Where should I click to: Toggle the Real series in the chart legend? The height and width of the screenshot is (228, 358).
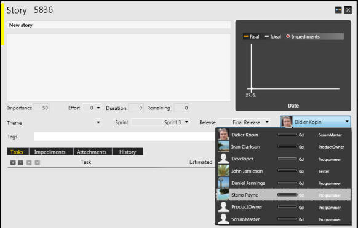[252, 36]
